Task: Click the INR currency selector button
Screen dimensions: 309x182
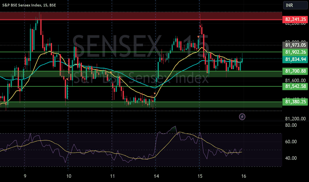Action: pyautogui.click(x=295, y=5)
